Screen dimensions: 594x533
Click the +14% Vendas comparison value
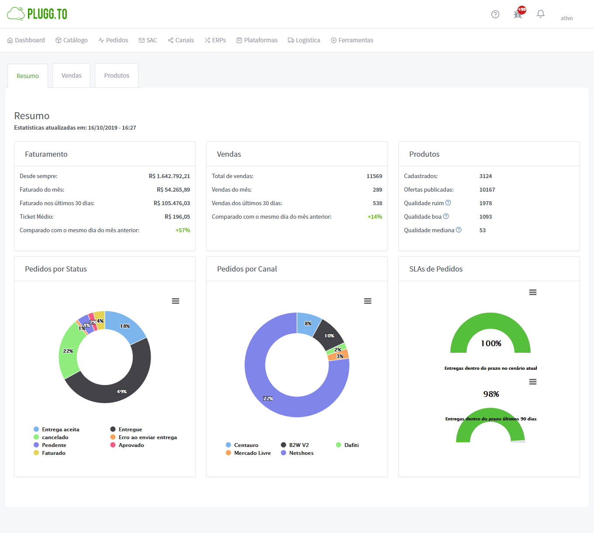375,217
